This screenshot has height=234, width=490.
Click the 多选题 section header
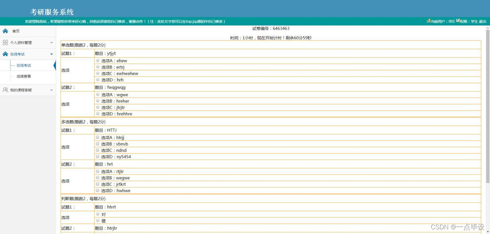(83, 122)
